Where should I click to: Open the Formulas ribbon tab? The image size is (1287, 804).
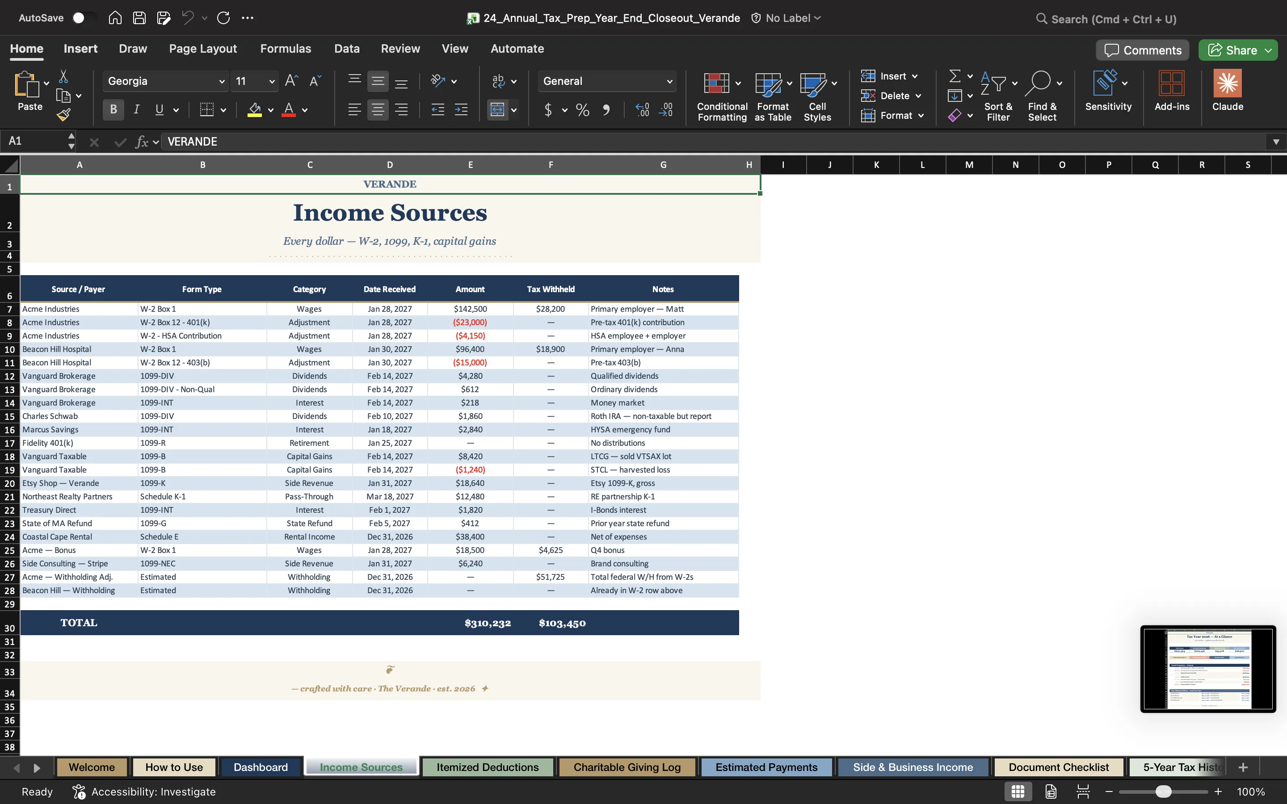286,48
